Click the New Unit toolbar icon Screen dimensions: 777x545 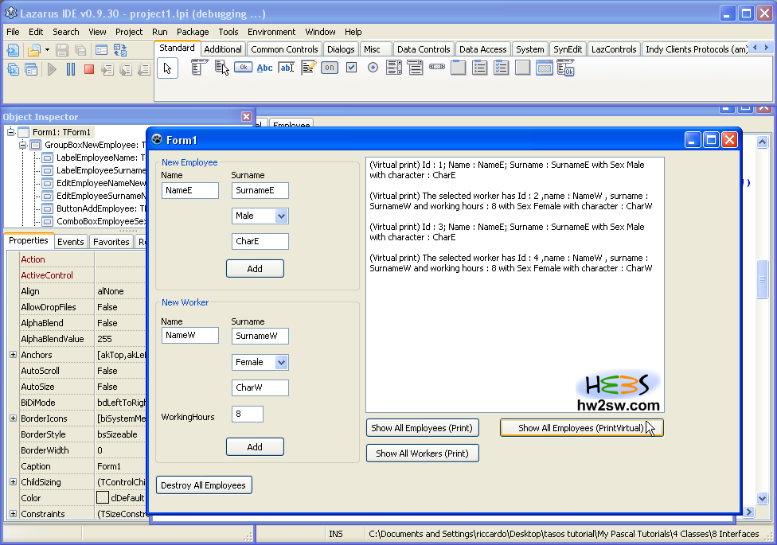click(x=13, y=50)
